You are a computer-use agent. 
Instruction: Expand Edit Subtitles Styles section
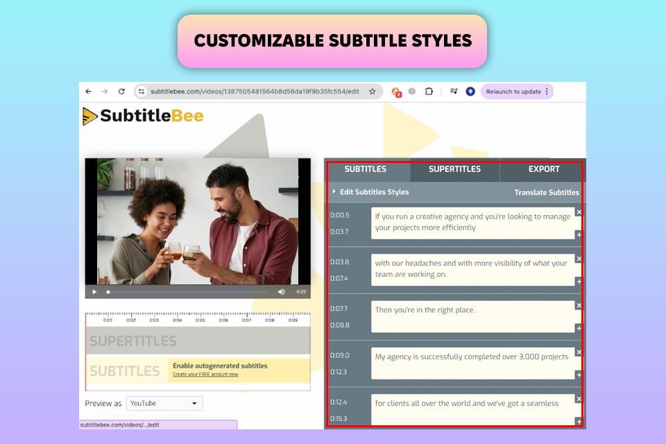370,192
